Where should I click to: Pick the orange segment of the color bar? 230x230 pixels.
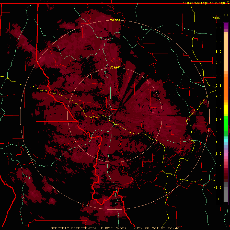226,88
